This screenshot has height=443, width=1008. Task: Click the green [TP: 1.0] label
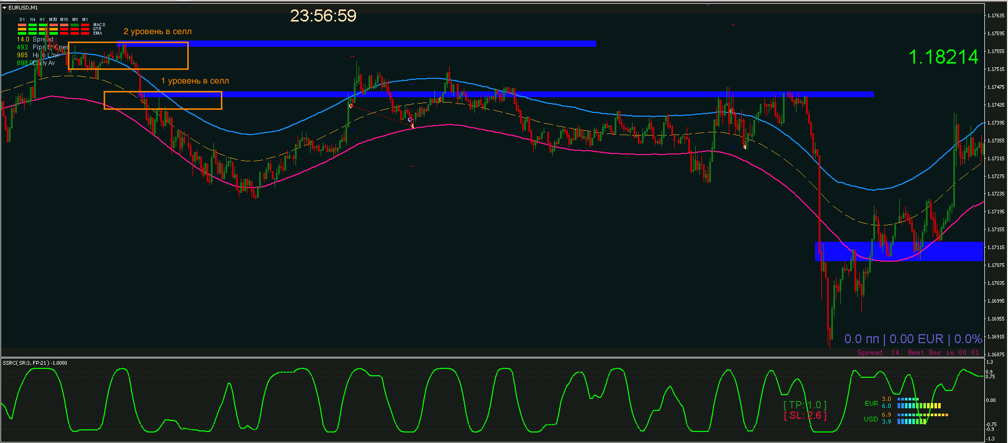[805, 405]
